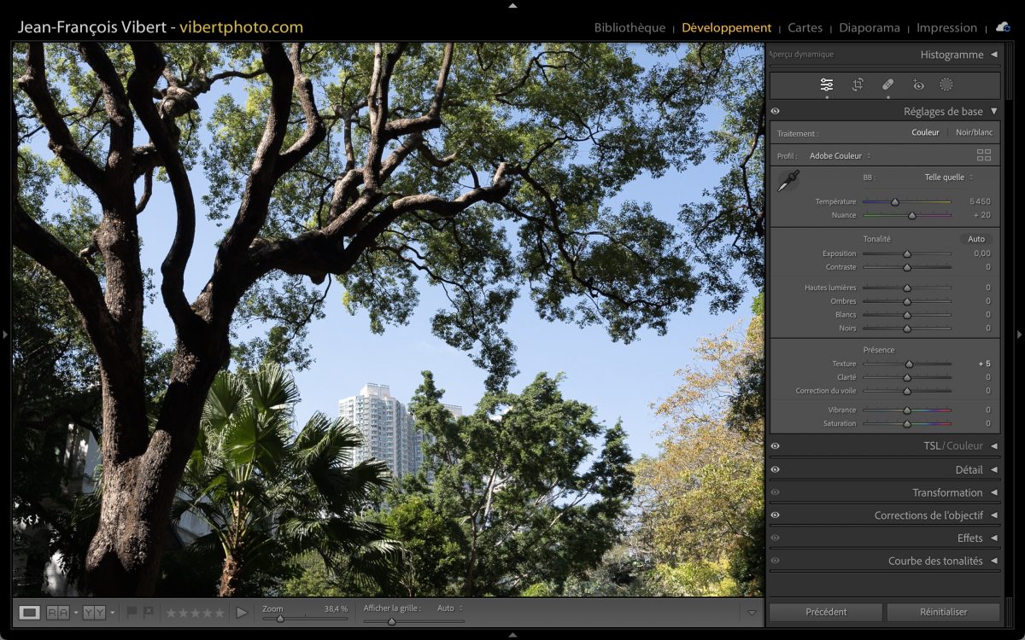Select the Red eye correction tool

pos(918,84)
